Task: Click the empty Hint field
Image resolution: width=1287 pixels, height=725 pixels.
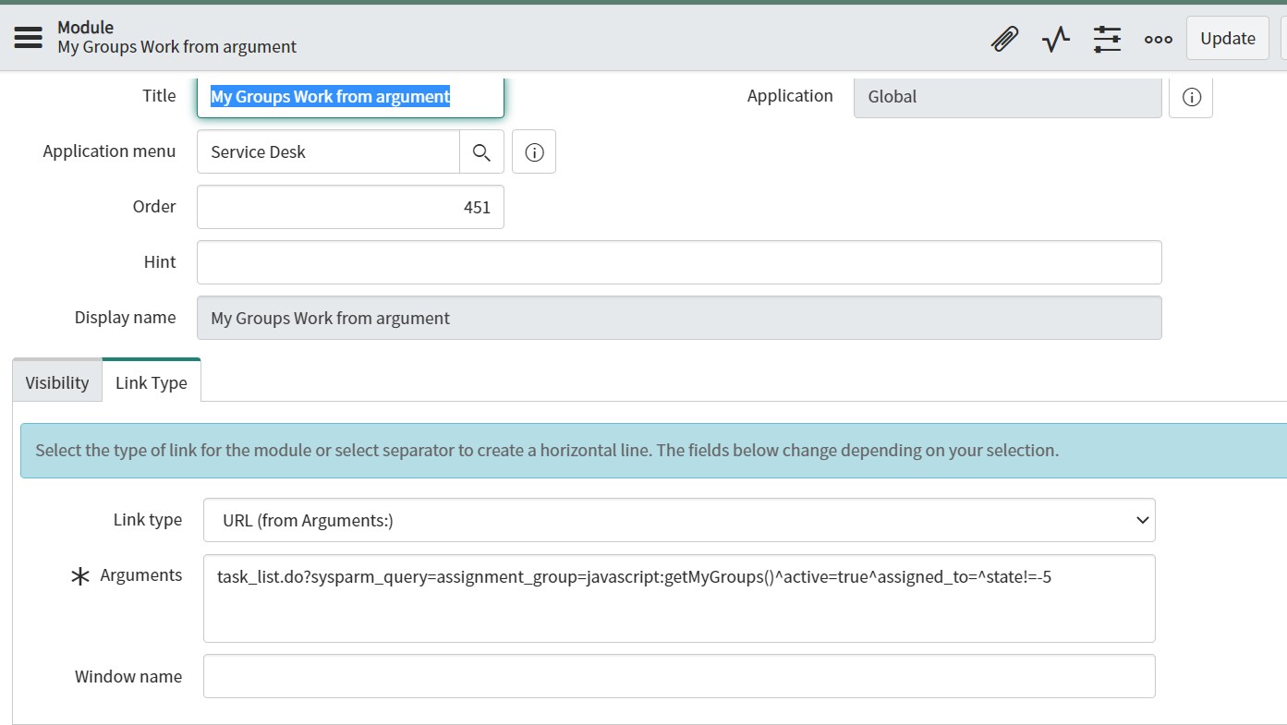Action: 679,262
